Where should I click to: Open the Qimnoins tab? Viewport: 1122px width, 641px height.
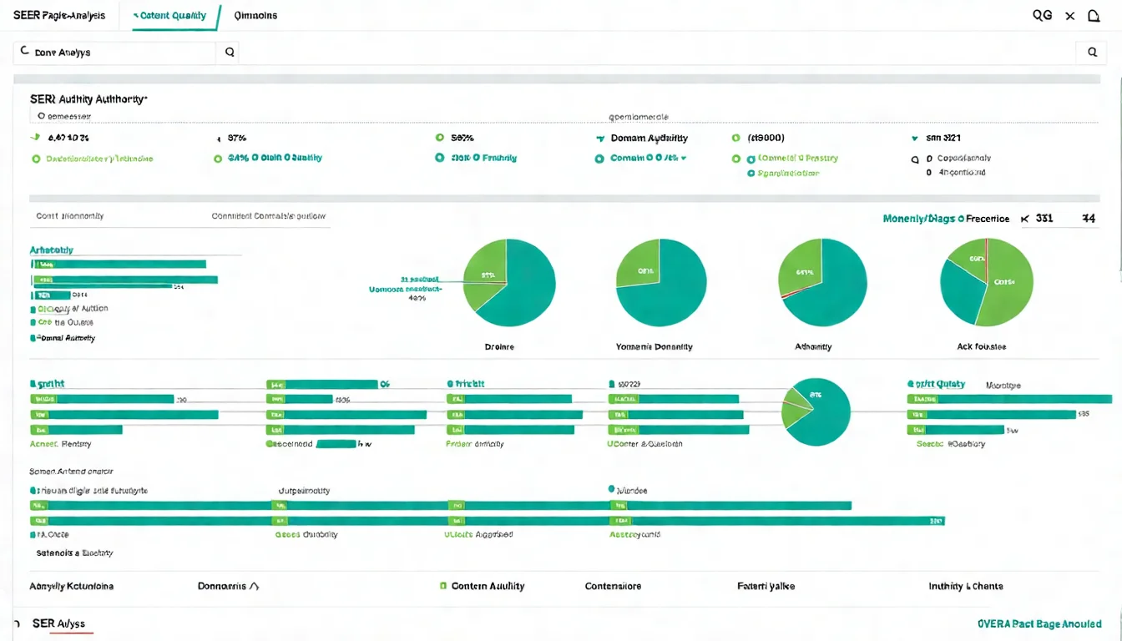(255, 16)
